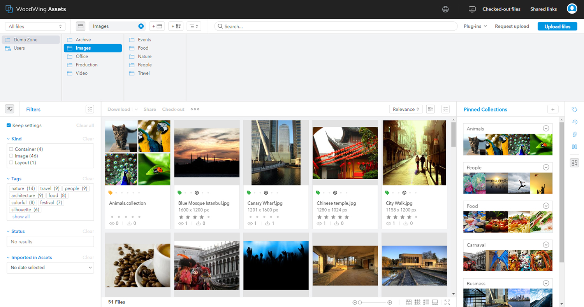
Task: Open the Plug-ins dropdown
Action: (475, 26)
